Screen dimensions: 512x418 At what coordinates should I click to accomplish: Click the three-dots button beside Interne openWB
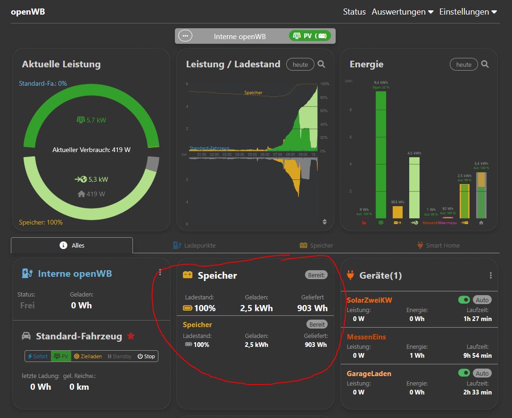185,36
